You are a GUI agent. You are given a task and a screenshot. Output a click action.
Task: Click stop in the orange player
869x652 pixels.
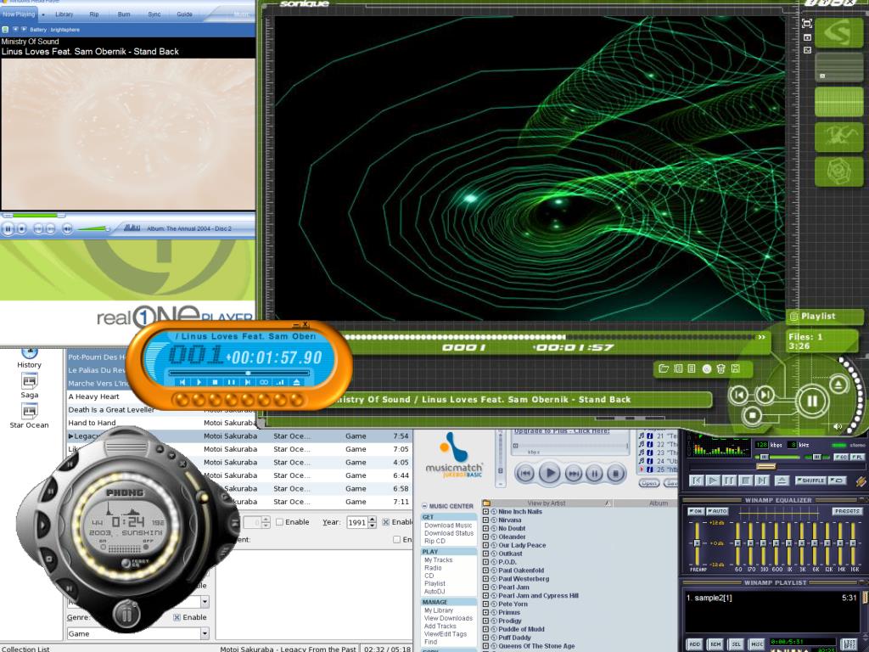click(x=215, y=382)
